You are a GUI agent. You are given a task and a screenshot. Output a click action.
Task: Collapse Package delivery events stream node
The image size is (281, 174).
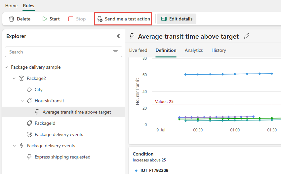(14, 146)
